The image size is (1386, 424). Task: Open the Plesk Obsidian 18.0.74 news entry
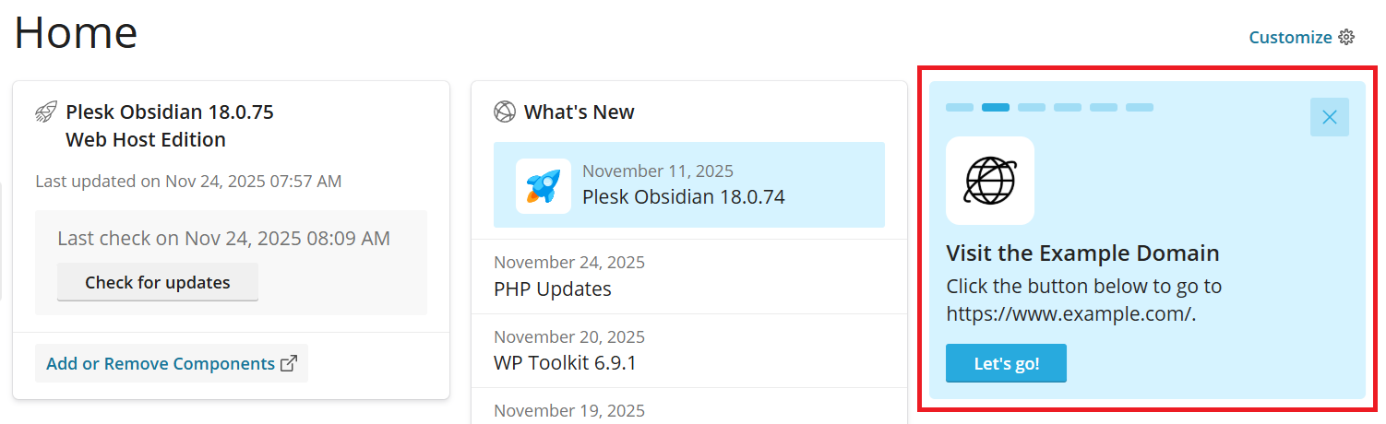pos(683,196)
